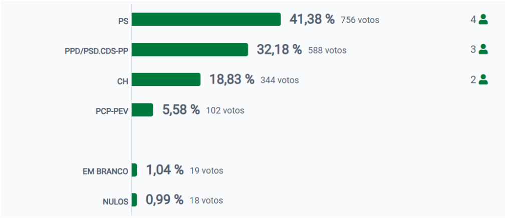Select the PCP-PEV party label
This screenshot has width=513, height=224.
click(112, 111)
